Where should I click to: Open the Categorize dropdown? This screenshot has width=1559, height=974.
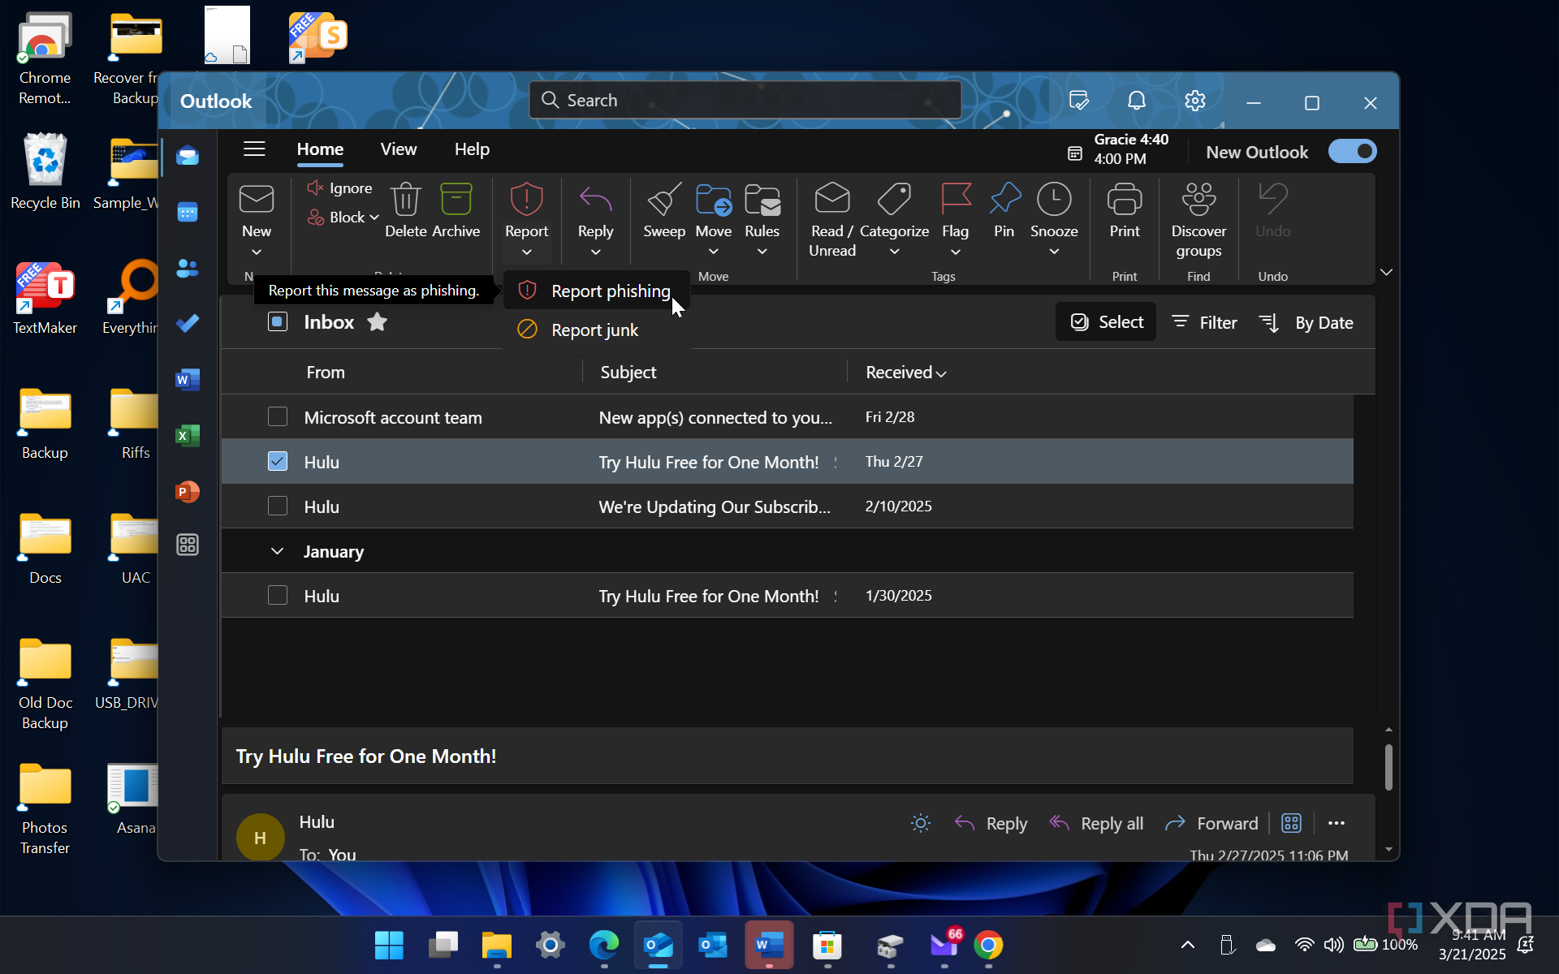coord(894,252)
